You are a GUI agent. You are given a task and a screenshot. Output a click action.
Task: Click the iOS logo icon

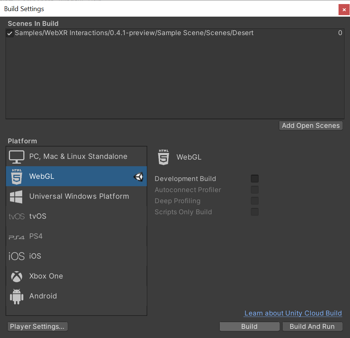[17, 256]
